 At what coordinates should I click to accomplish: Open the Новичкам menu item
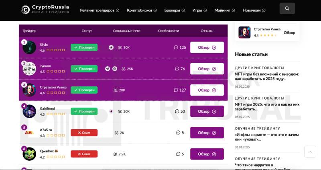coord(257,10)
